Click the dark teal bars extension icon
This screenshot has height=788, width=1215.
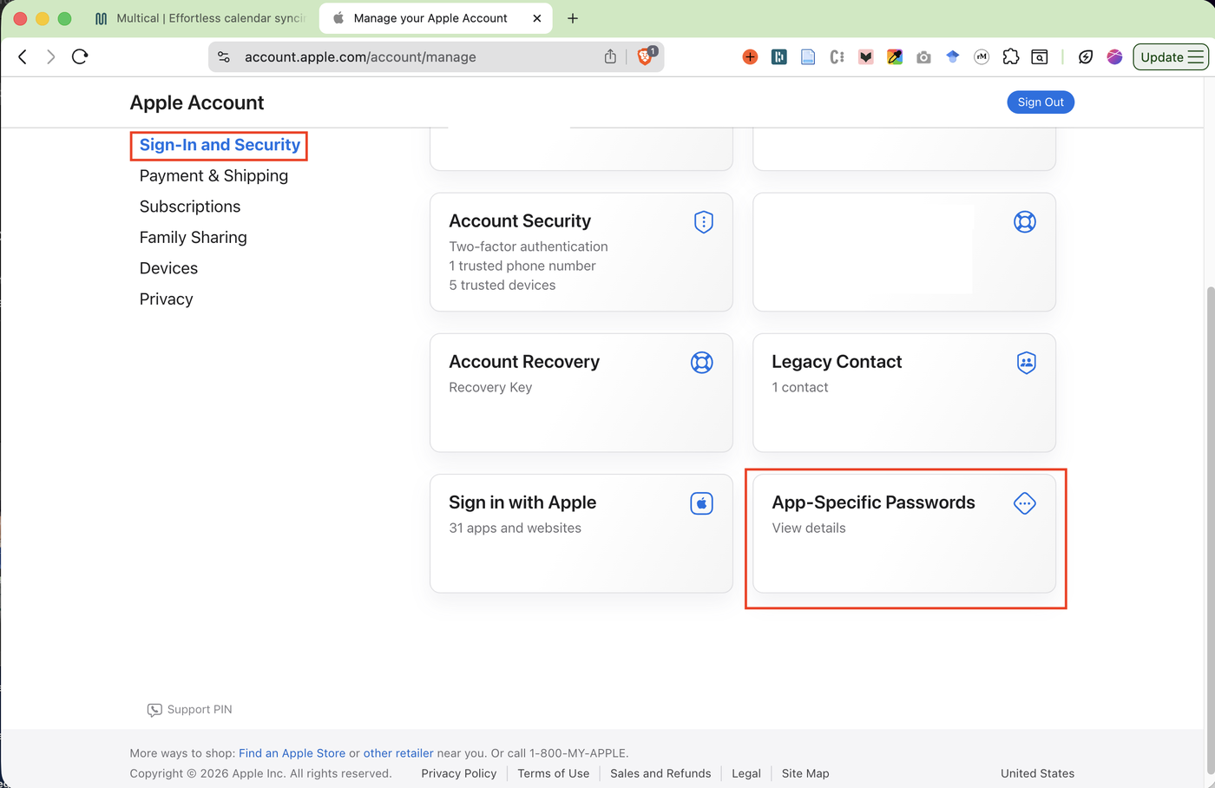[779, 57]
